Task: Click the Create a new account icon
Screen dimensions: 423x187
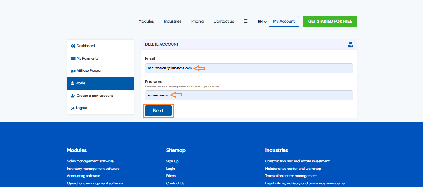Action: pyautogui.click(x=73, y=96)
